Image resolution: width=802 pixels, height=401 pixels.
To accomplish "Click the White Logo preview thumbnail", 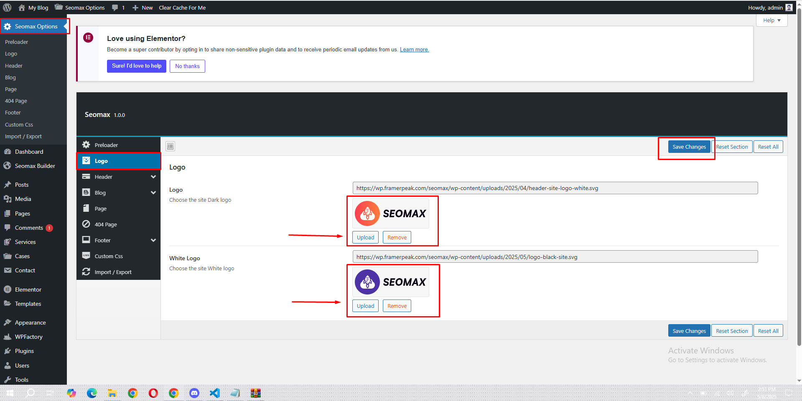I will [x=391, y=282].
